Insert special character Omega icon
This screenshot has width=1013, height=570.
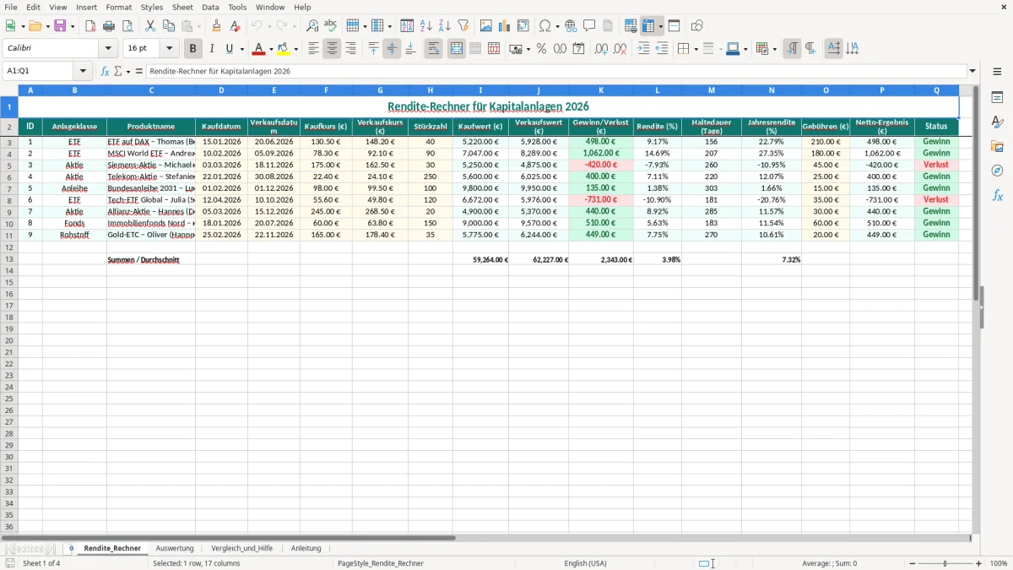click(x=545, y=26)
